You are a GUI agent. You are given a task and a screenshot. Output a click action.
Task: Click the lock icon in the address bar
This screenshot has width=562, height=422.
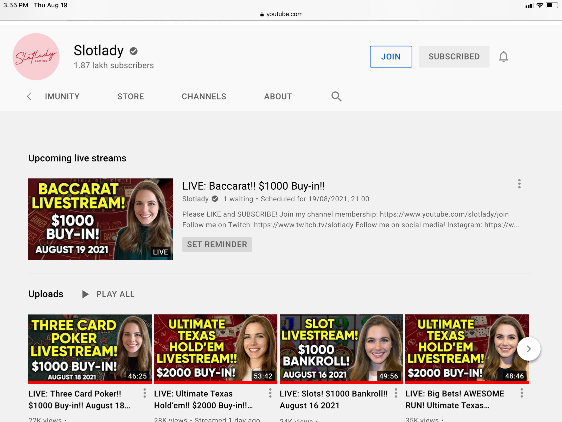click(x=262, y=14)
